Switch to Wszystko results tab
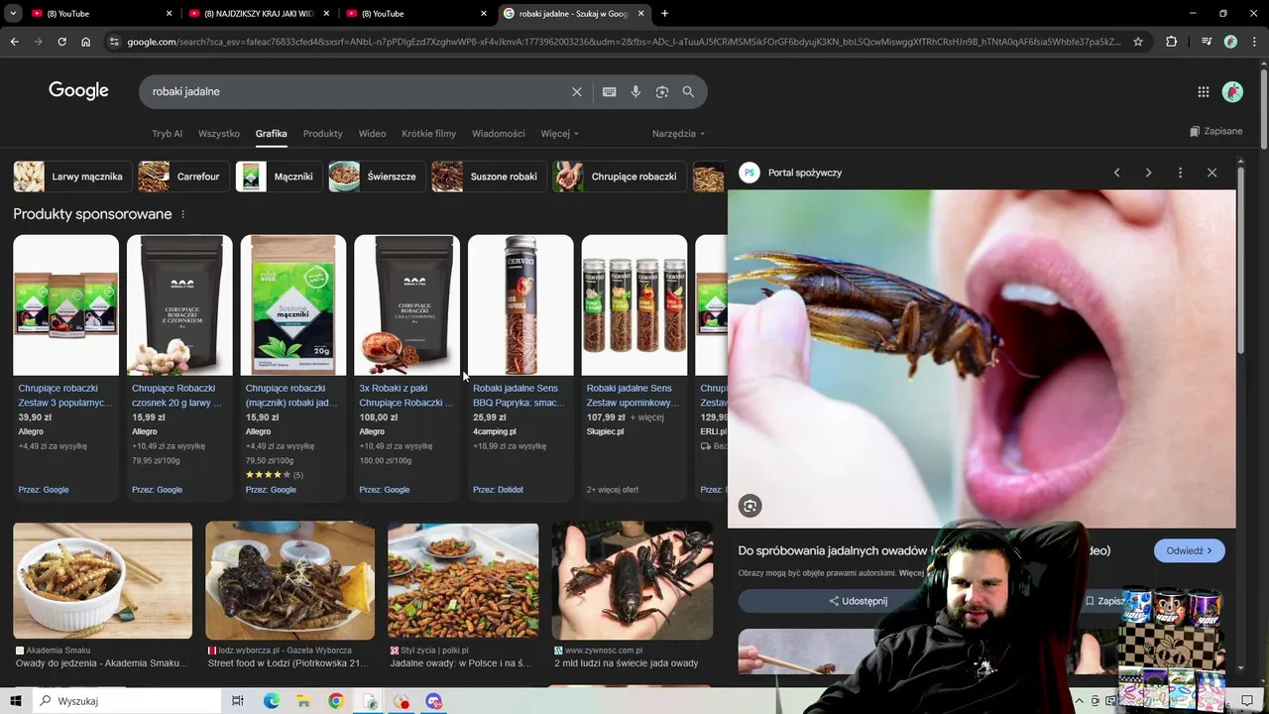Screen dimensions: 1269x714 pyautogui.click(x=219, y=134)
